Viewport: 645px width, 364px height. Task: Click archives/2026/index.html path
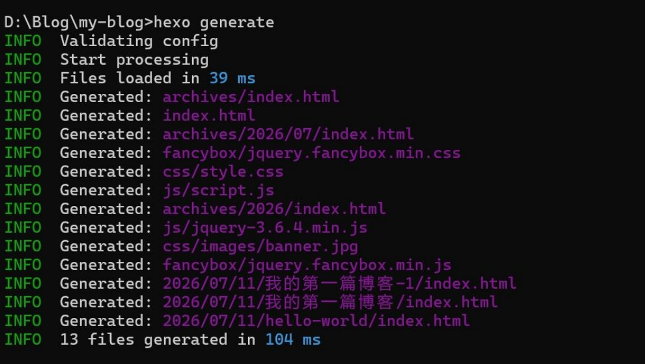[275, 209]
